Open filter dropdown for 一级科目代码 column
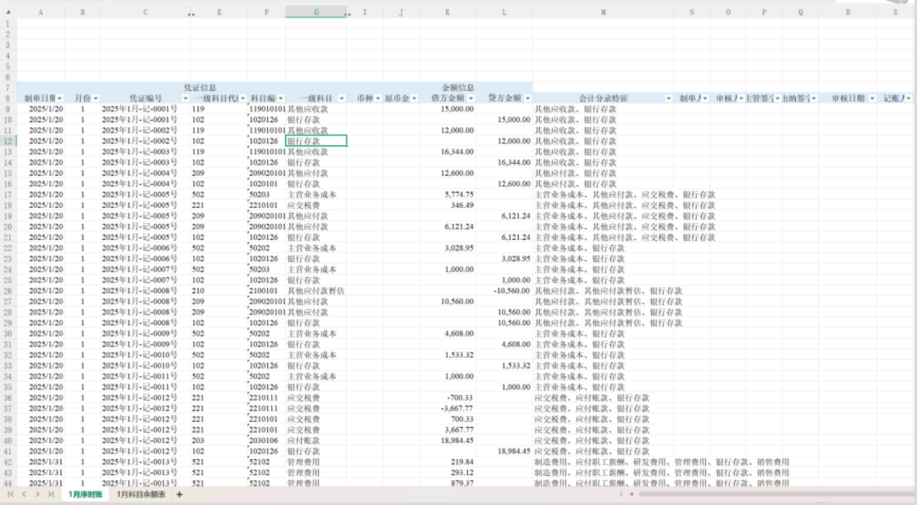Image resolution: width=917 pixels, height=505 pixels. point(243,99)
